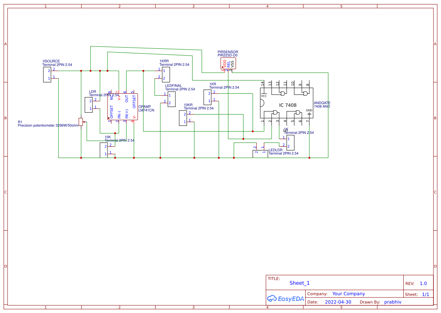Select the VDD pin of the PIR sensor
This screenshot has width=441, height=313.
pyautogui.click(x=224, y=64)
